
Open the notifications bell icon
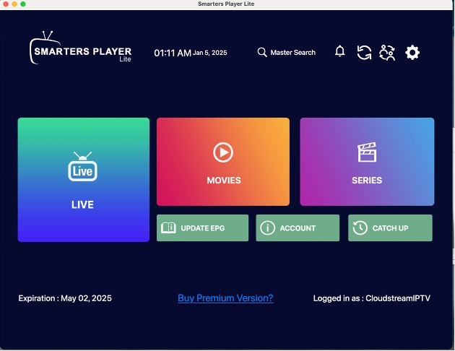339,51
